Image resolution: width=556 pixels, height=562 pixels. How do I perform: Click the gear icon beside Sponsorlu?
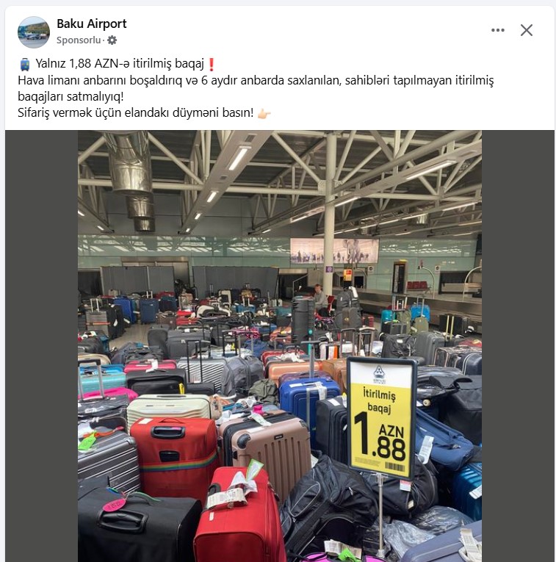112,40
